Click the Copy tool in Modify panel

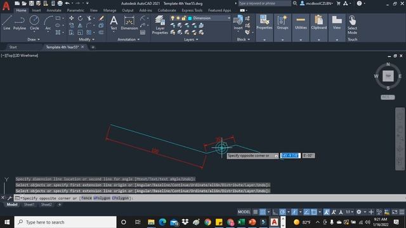(71, 25)
